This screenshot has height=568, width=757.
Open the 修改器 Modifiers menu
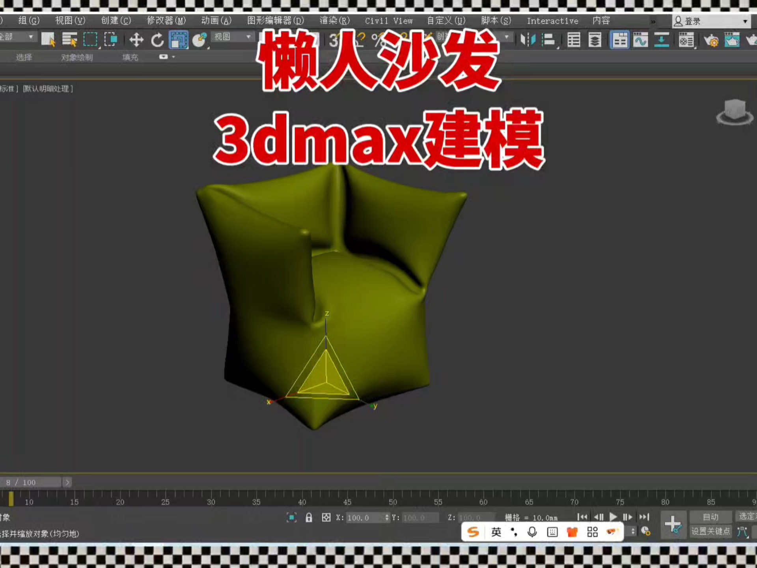coord(166,21)
